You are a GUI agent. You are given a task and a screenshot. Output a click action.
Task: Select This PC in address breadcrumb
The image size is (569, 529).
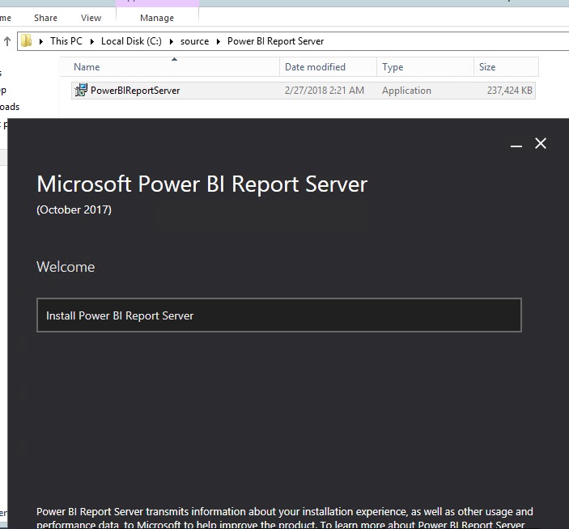pos(66,41)
